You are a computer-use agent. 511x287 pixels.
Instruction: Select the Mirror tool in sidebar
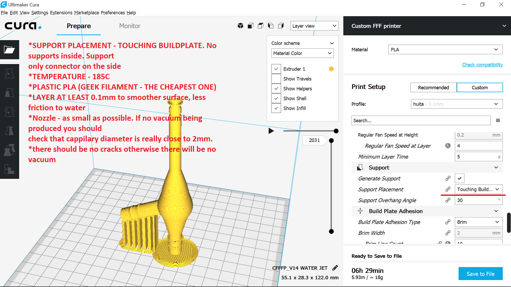coord(9,131)
